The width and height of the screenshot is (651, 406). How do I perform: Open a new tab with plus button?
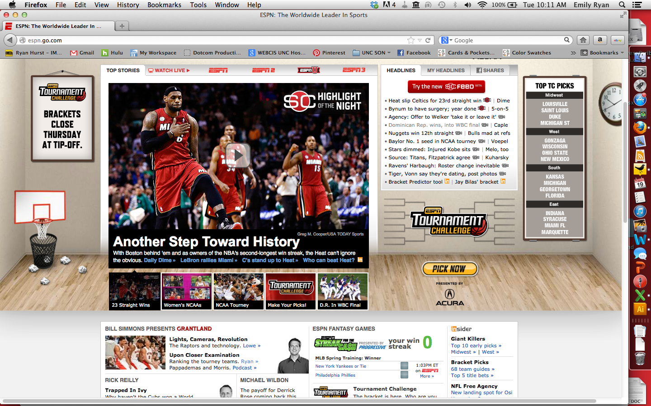pos(122,26)
